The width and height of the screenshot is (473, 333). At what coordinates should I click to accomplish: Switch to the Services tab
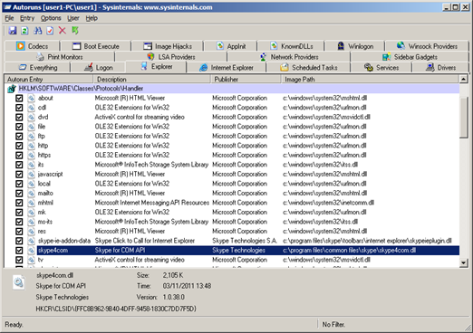coord(381,68)
